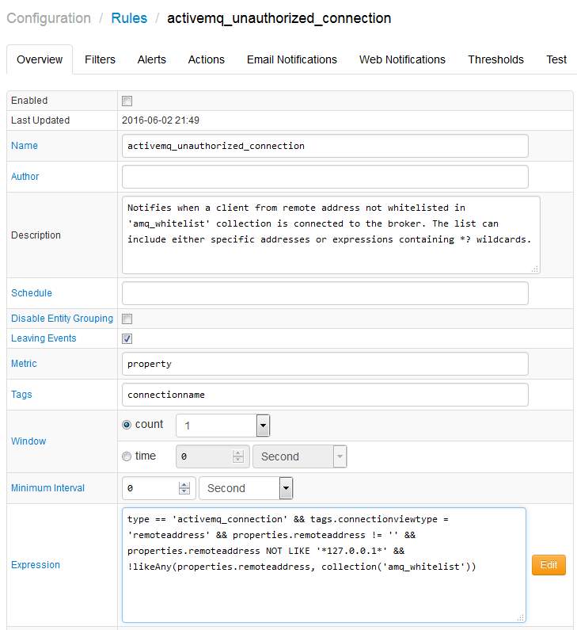
Task: Check Disable Entity Grouping checkbox
Action: pos(127,319)
